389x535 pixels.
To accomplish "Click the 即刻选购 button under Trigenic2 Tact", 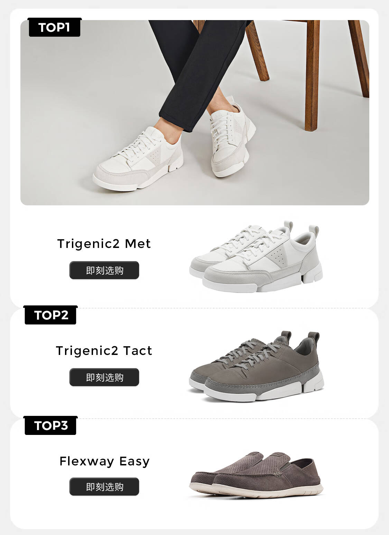I will 104,377.
